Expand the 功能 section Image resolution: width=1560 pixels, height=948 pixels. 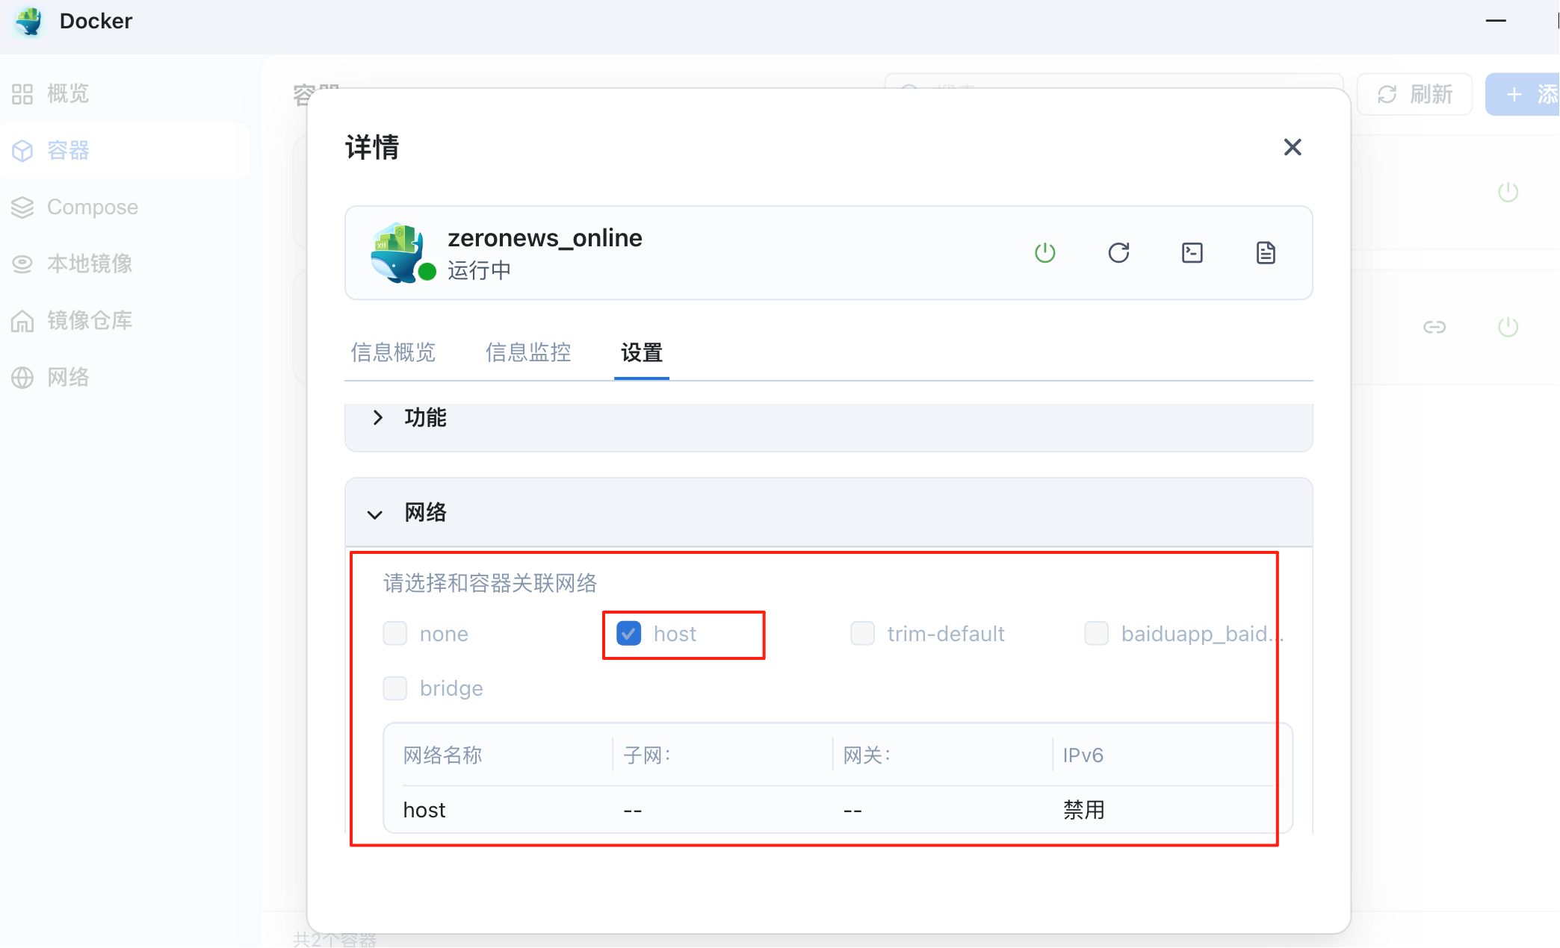(424, 418)
